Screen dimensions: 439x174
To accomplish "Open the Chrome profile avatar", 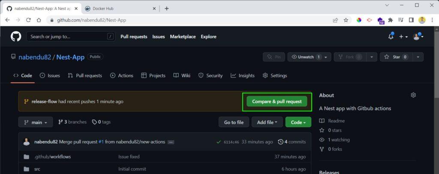I will pos(422,20).
